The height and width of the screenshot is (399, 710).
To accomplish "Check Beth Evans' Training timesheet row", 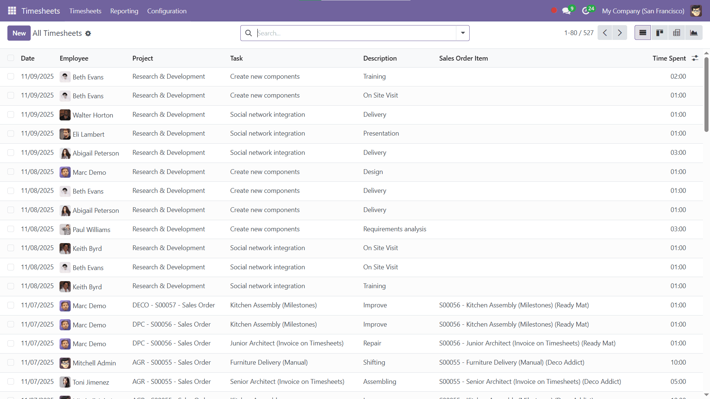I will pos(11,76).
